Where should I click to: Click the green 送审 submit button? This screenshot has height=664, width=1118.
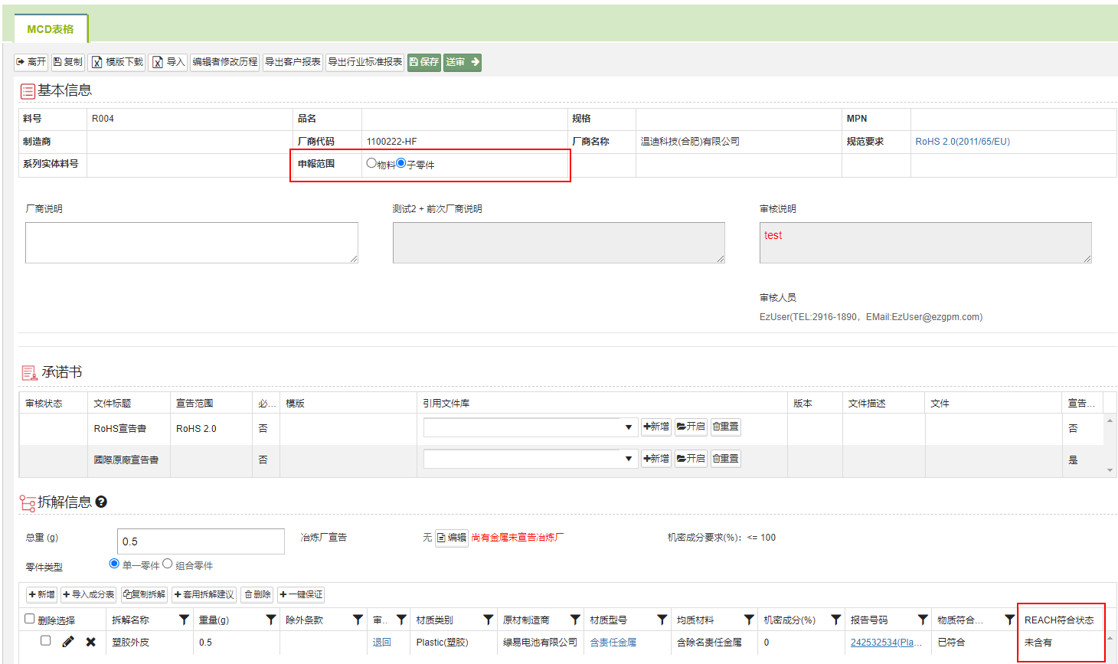(463, 62)
